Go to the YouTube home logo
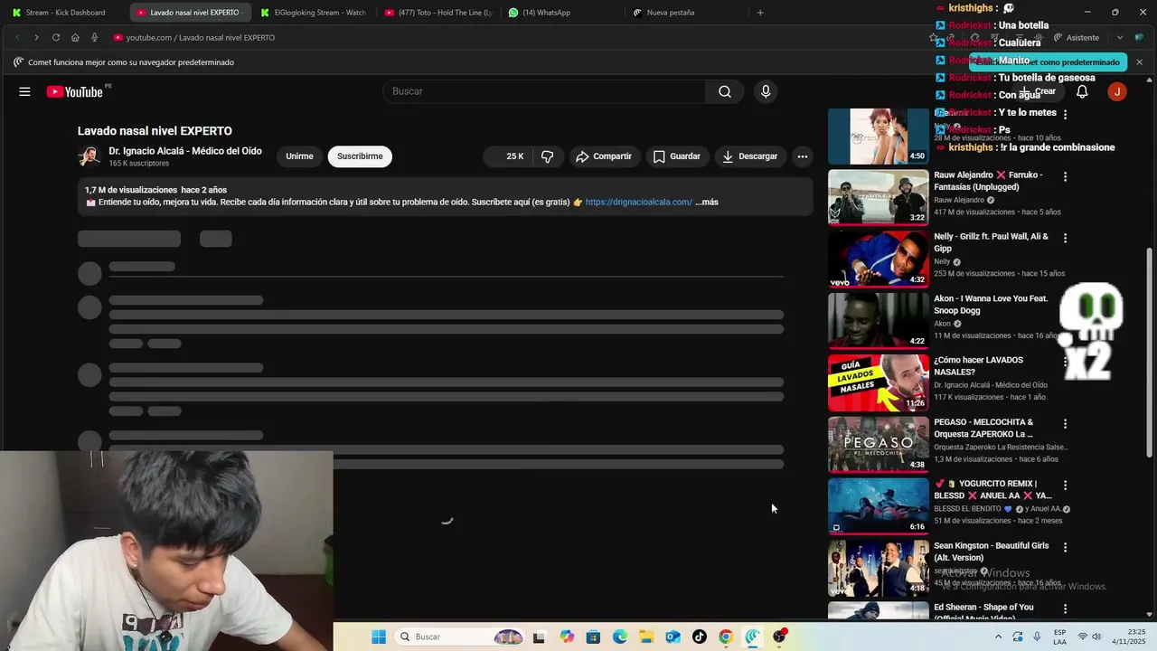The height and width of the screenshot is (651, 1157). point(75,91)
